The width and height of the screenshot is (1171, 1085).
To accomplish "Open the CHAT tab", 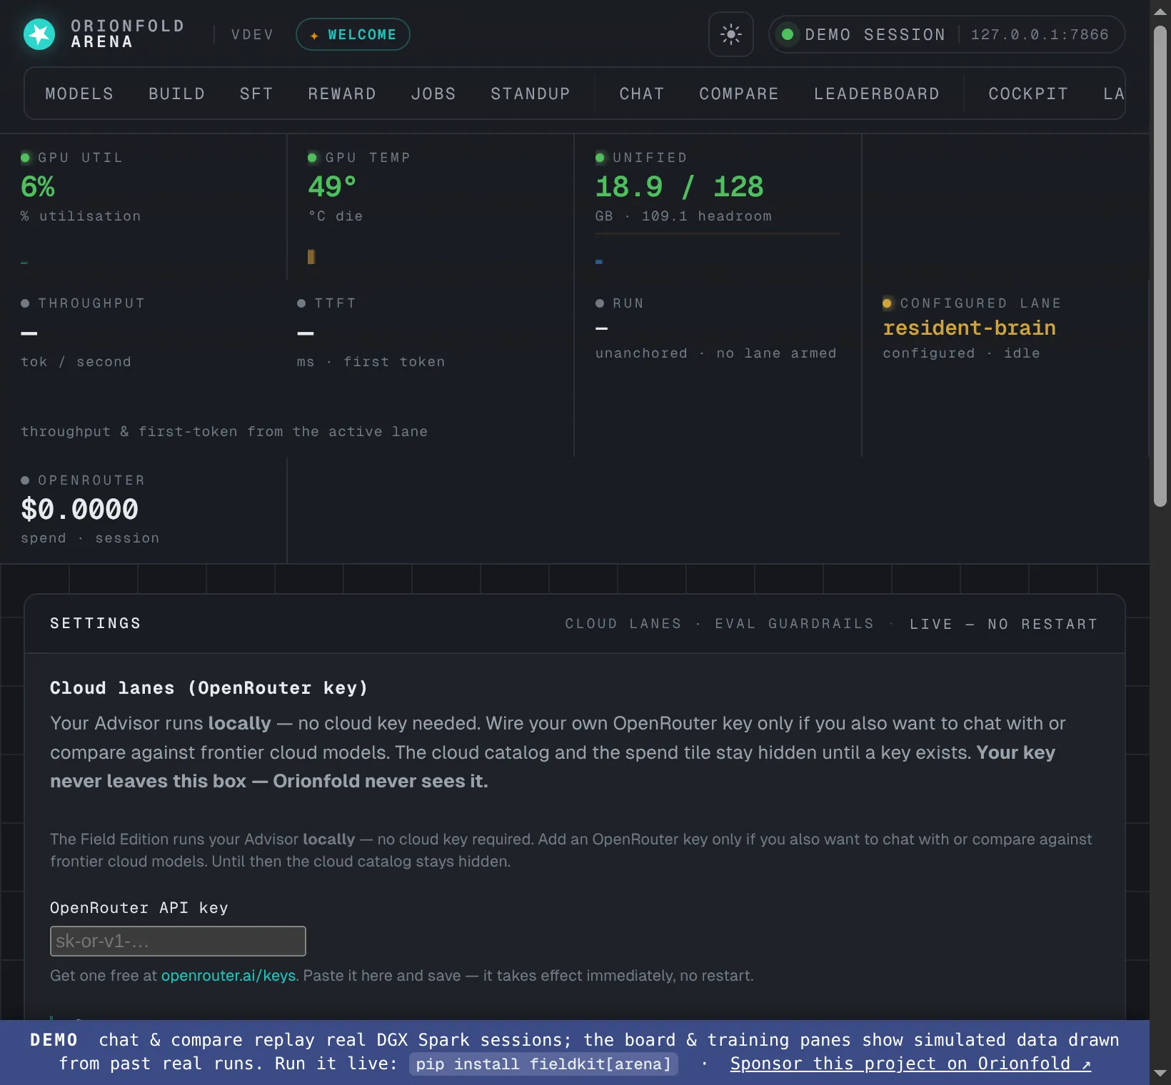I will pos(642,94).
